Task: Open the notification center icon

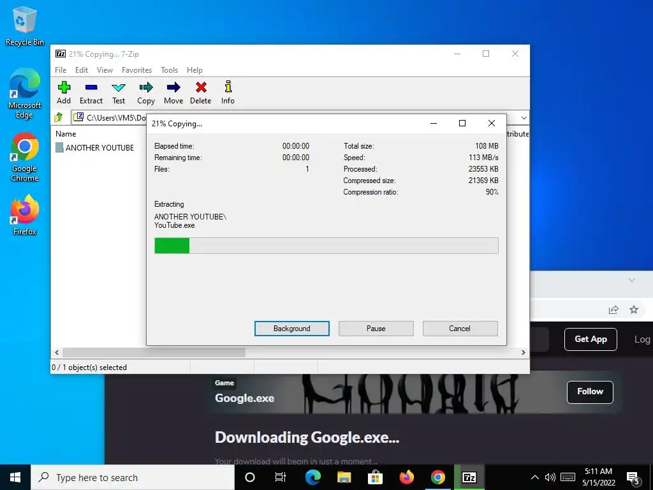Action: click(x=633, y=479)
